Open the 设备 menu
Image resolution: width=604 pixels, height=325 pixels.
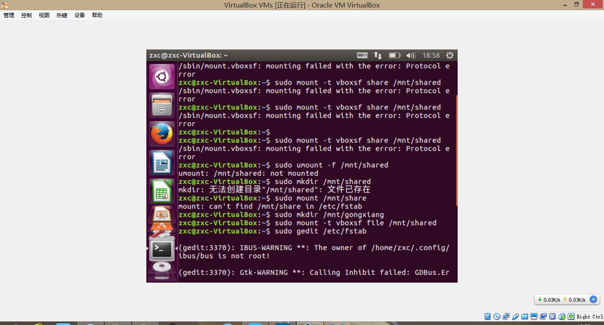click(80, 15)
